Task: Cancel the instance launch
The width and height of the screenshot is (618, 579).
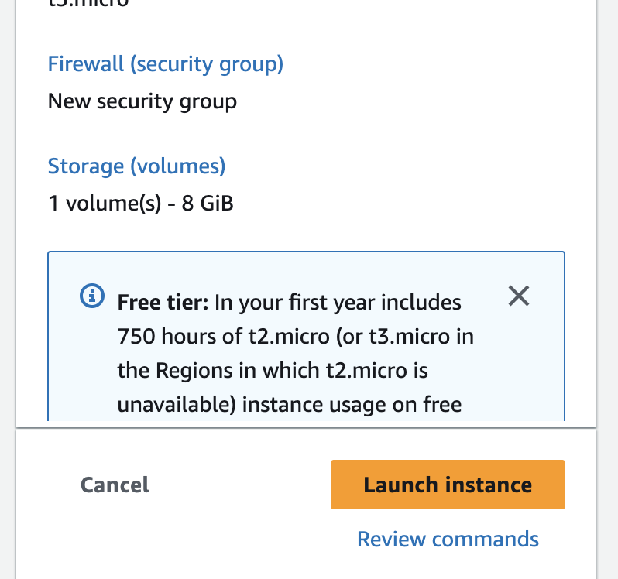Action: [x=115, y=485]
